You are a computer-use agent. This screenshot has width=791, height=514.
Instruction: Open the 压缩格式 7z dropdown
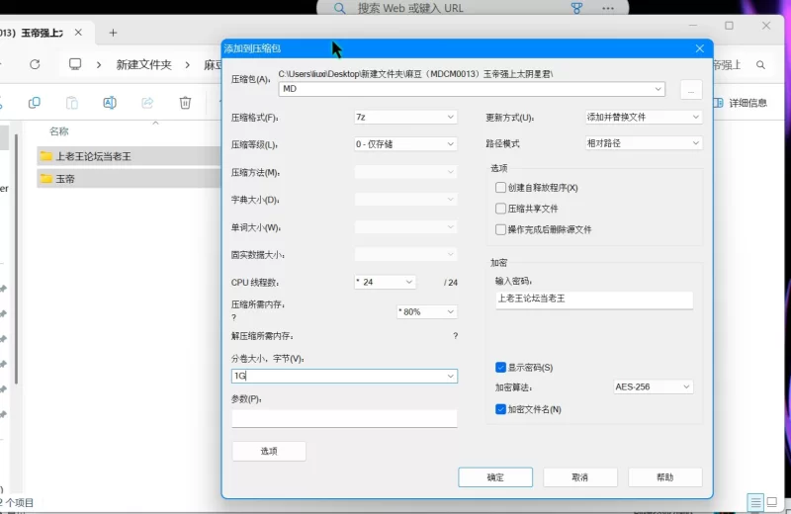(x=405, y=117)
